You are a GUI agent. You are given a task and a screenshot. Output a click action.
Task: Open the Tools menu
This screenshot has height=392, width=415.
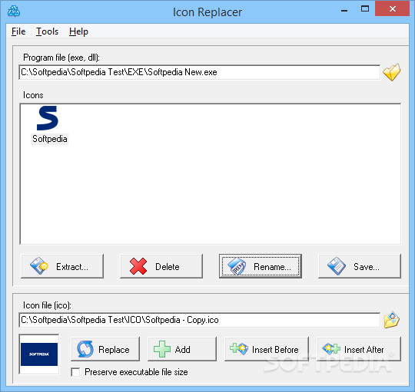(x=47, y=31)
